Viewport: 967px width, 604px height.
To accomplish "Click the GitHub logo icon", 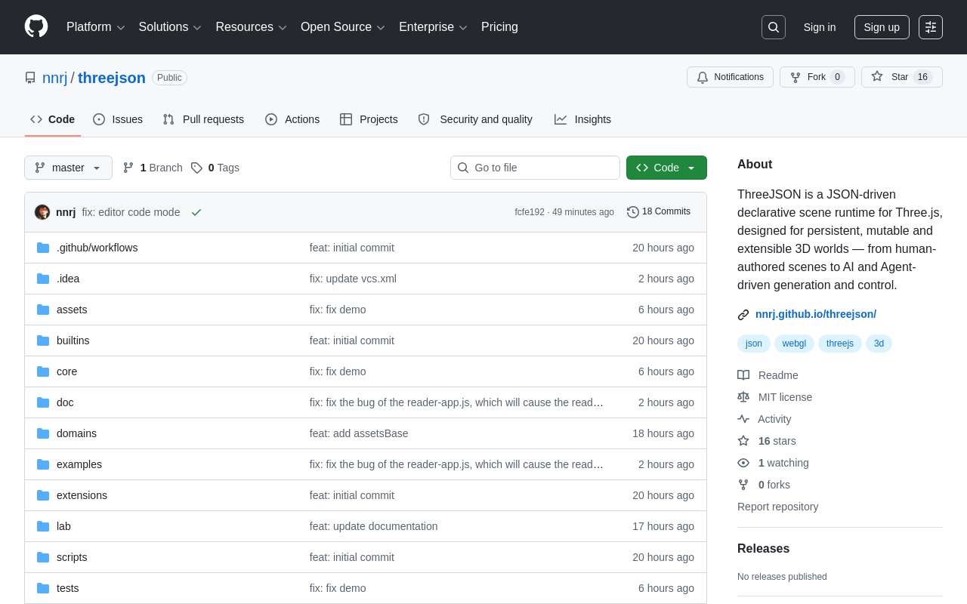I will pos(36,26).
